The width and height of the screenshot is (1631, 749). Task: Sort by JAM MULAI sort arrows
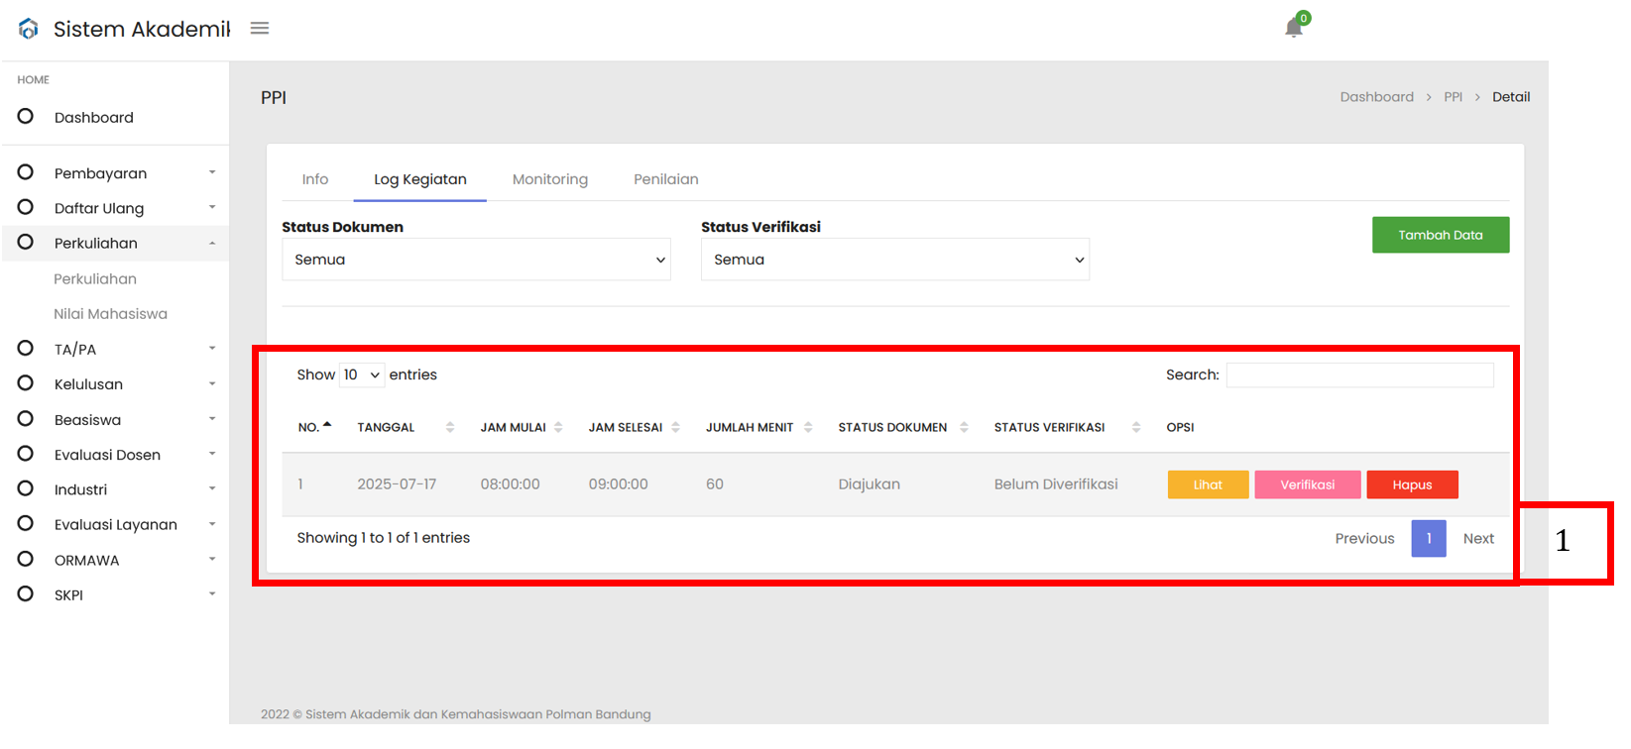pyautogui.click(x=558, y=427)
